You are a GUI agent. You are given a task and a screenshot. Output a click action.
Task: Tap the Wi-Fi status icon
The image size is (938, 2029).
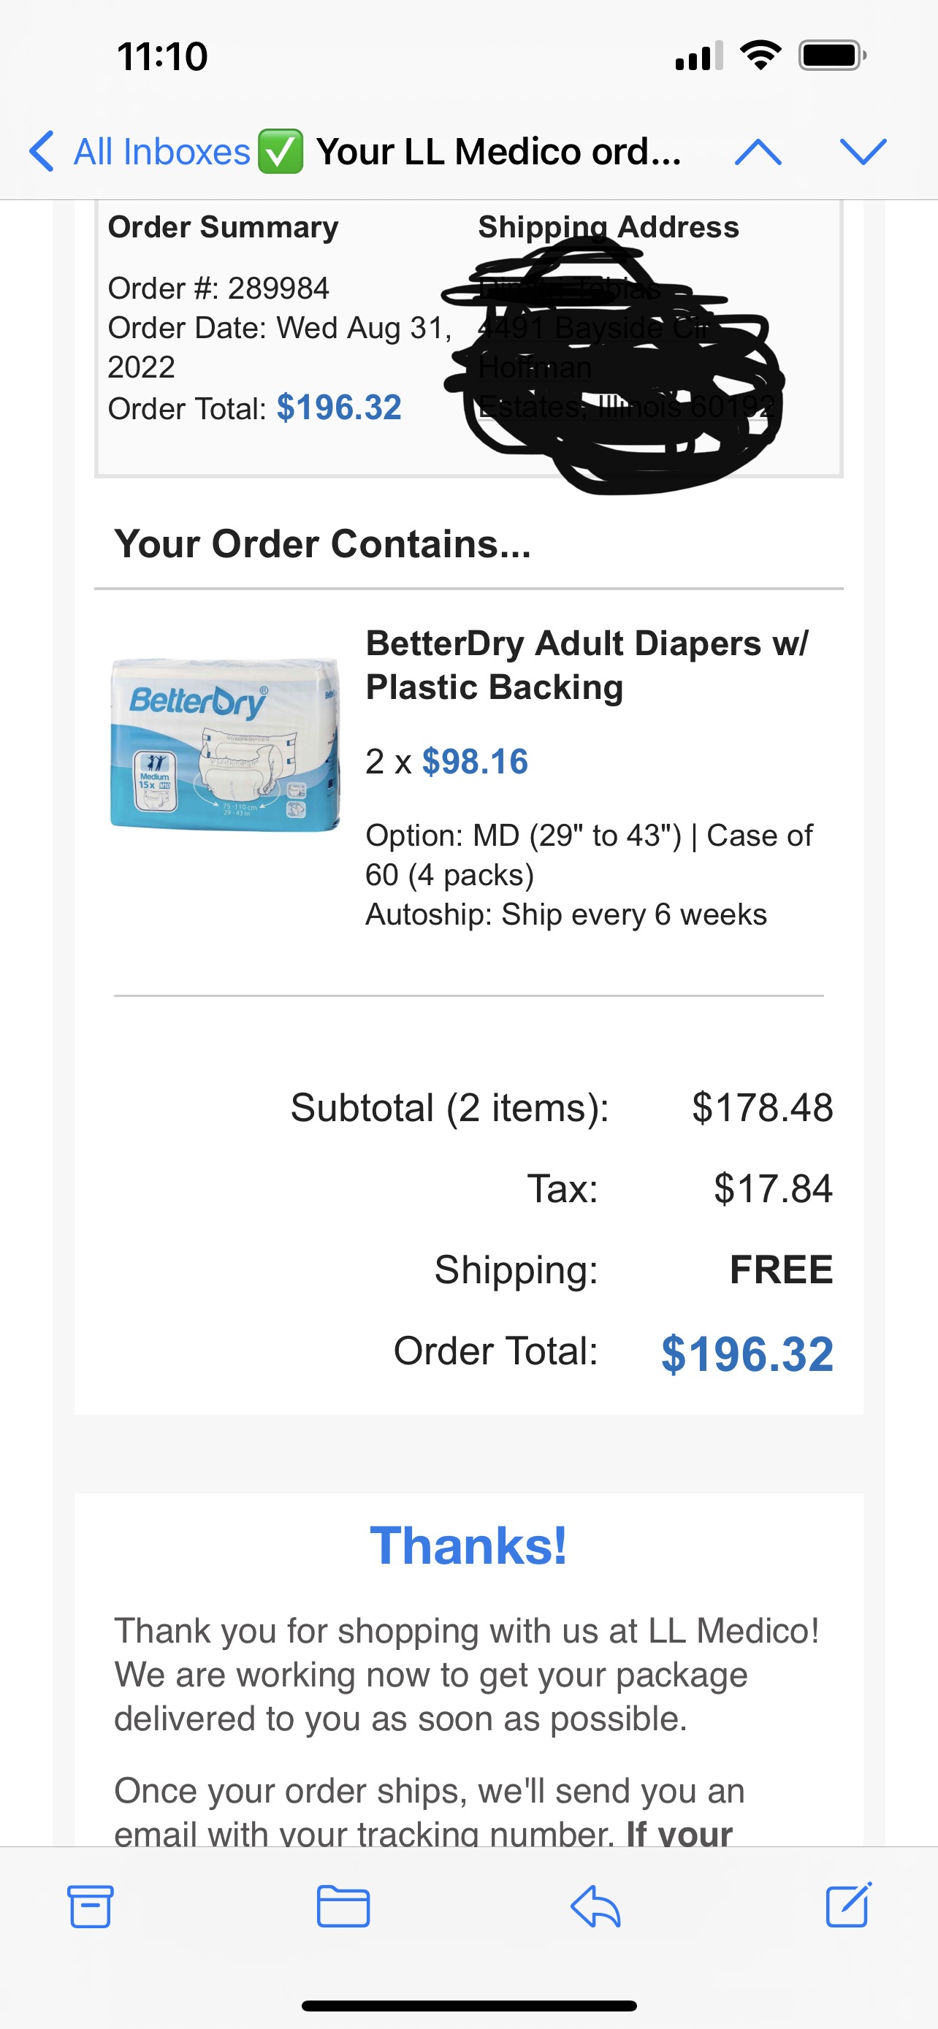coord(760,56)
